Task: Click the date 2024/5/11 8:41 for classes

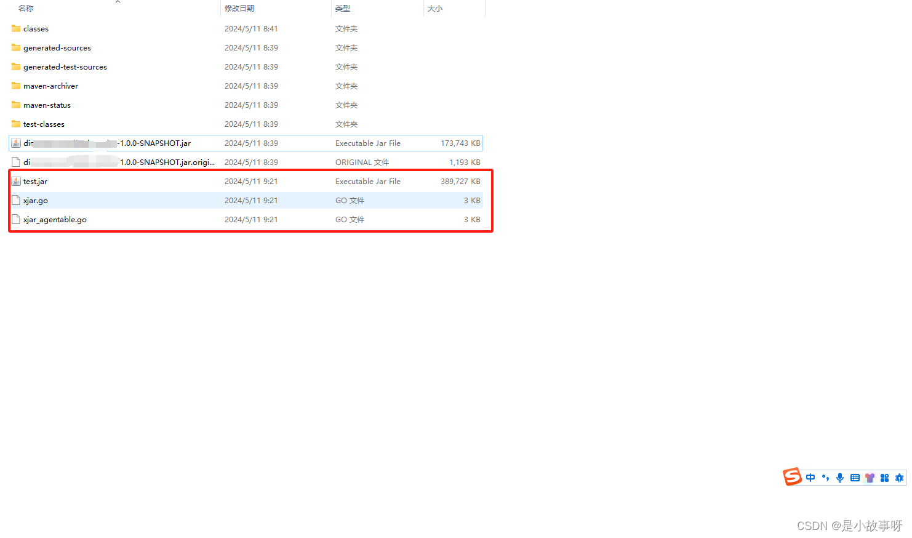Action: (x=251, y=28)
